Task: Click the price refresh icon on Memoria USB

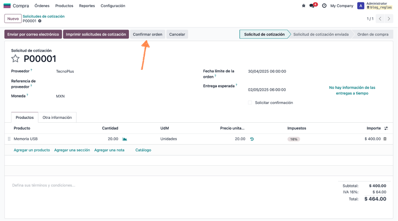Action: (x=252, y=139)
